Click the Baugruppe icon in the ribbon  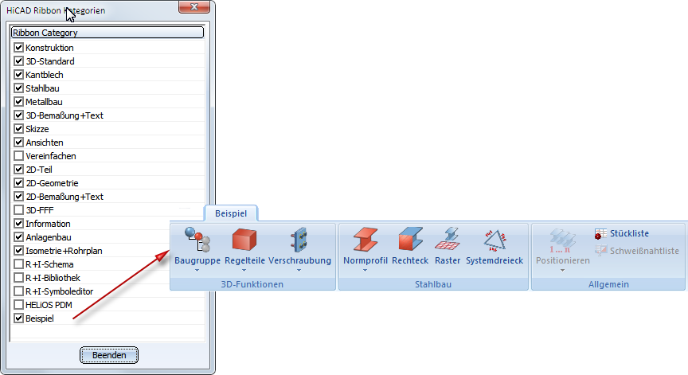click(197, 240)
